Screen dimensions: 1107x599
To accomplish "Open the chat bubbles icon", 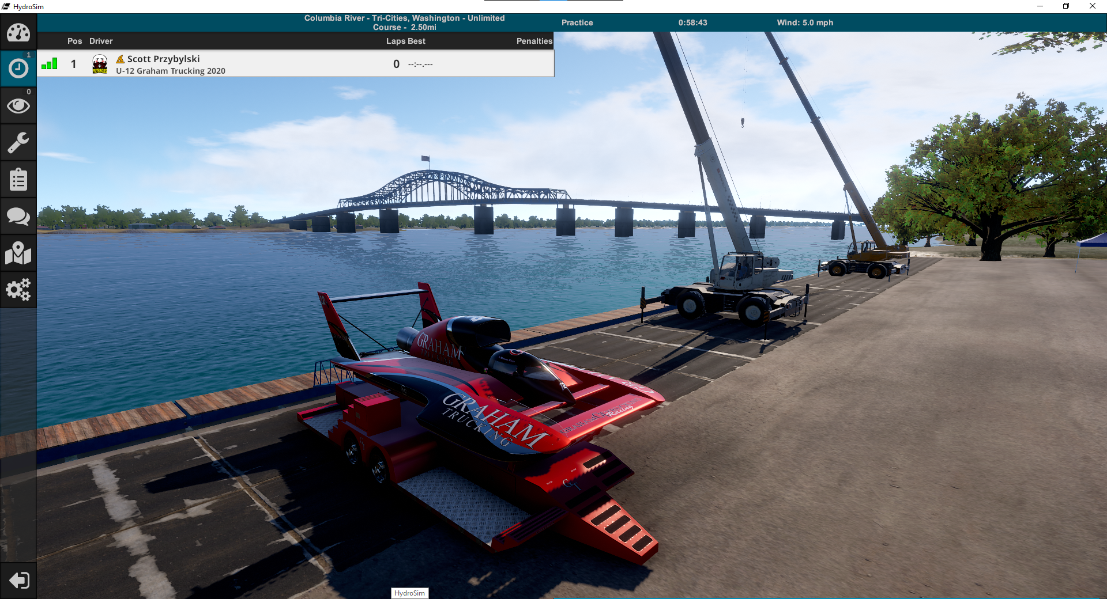I will 18,216.
